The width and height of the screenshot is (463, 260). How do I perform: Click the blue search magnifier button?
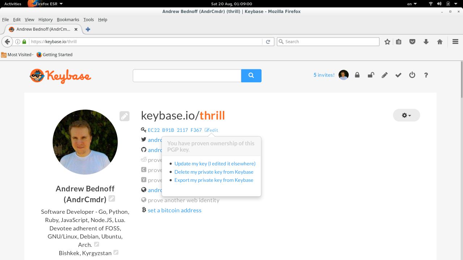[x=251, y=75]
